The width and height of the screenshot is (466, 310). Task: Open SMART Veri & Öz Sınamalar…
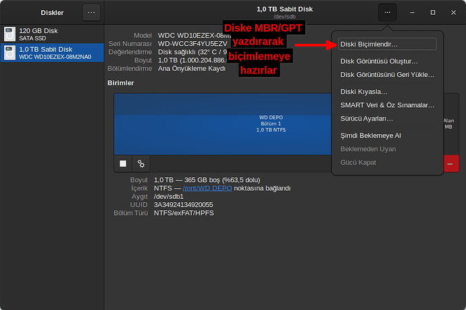(x=387, y=105)
